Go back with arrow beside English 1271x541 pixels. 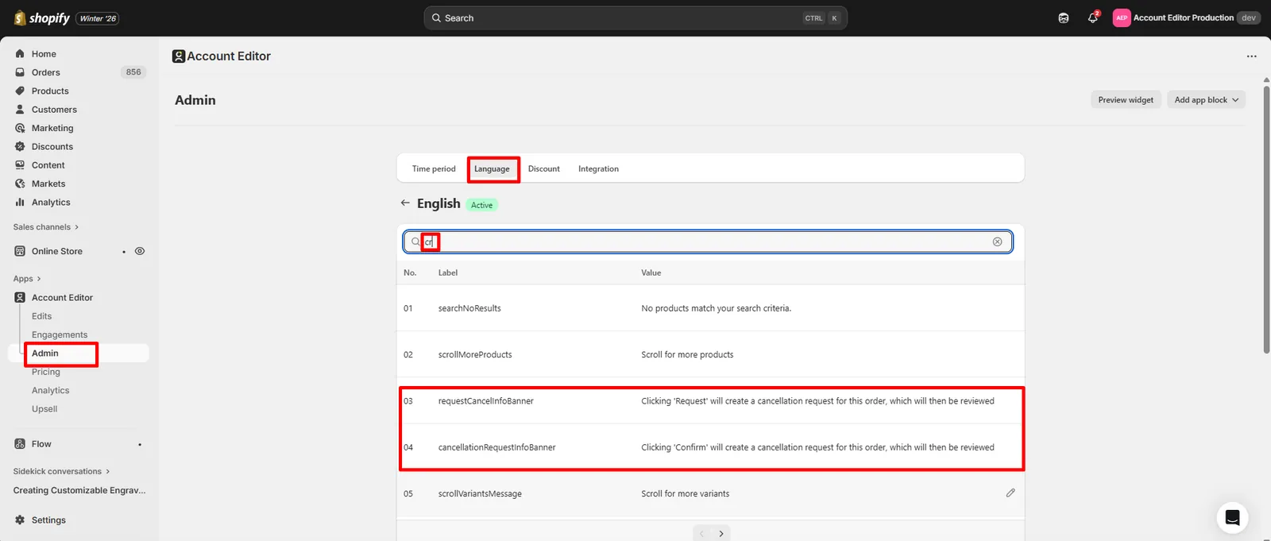coord(405,203)
